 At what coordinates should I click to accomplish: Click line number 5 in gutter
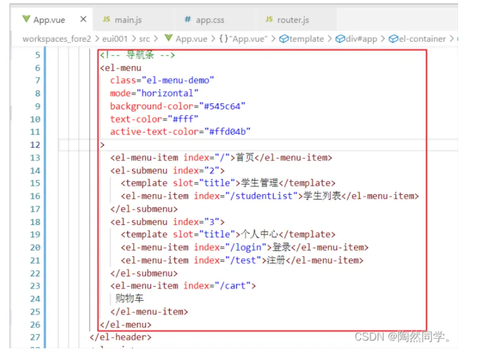[38, 55]
